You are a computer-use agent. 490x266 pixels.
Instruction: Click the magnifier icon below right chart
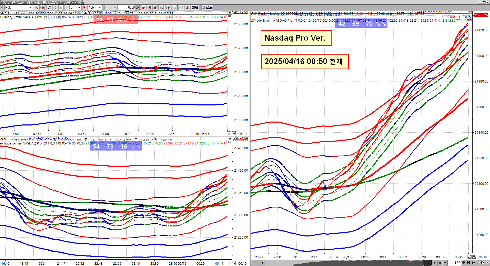coord(474,257)
